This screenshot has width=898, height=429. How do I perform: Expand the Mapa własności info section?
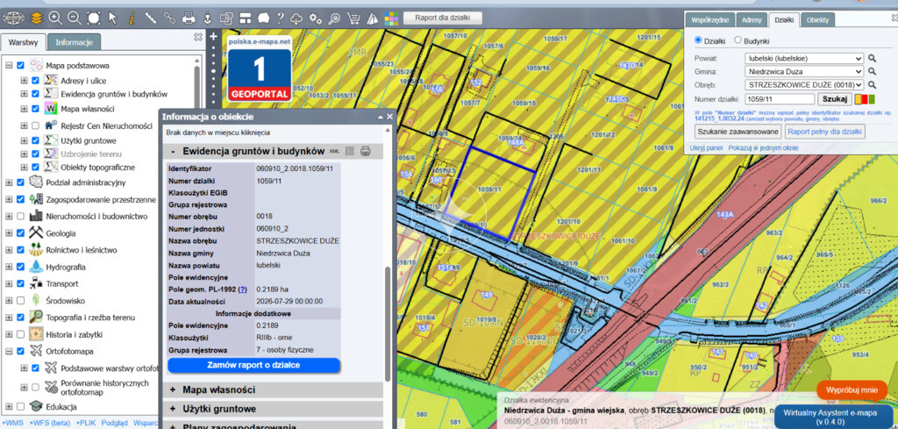(273, 390)
